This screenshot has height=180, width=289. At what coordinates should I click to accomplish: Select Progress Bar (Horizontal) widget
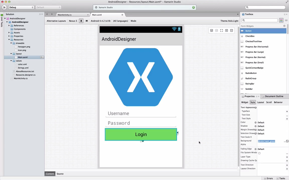click(264, 47)
